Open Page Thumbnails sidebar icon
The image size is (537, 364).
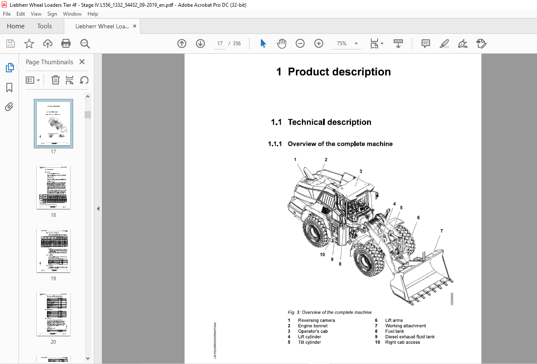tap(9, 68)
